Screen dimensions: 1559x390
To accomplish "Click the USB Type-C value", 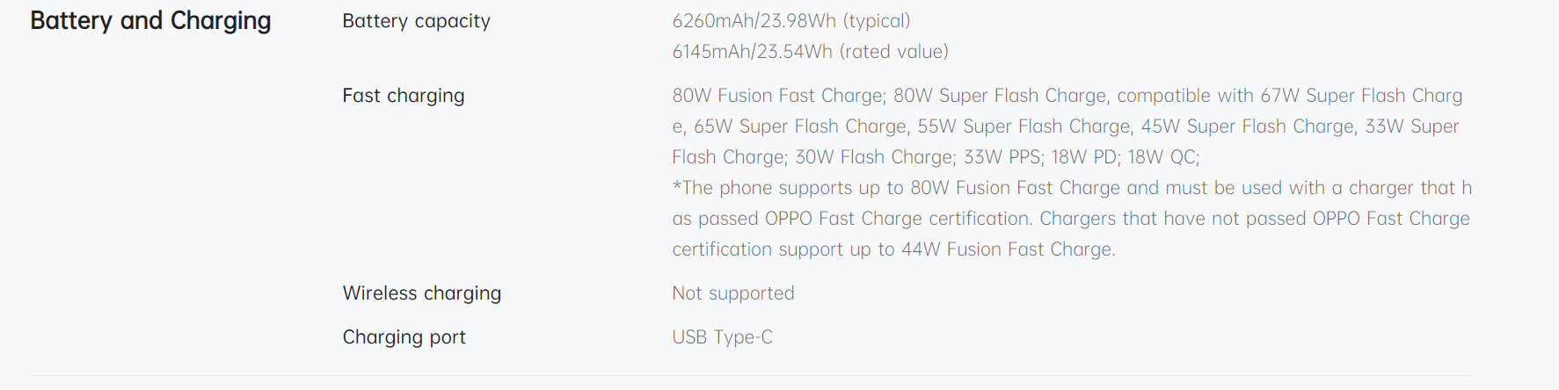I will point(722,337).
